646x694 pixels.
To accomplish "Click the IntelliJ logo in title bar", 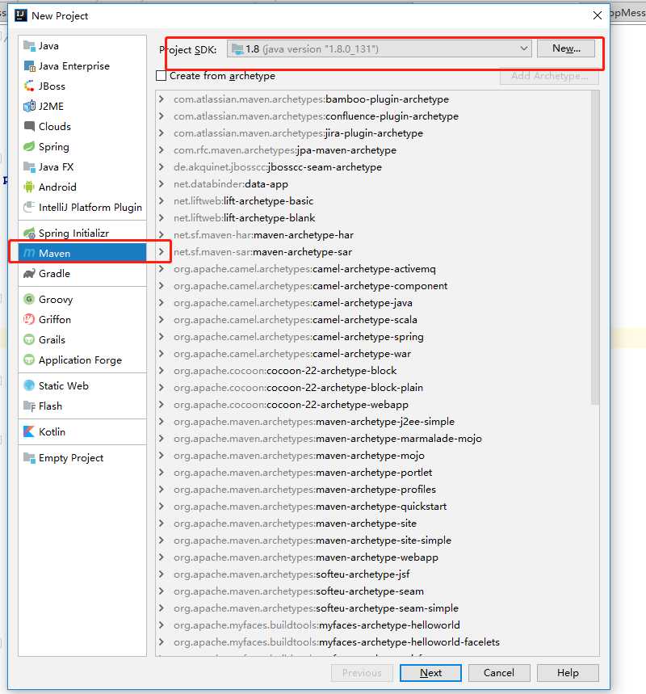I will tap(21, 15).
